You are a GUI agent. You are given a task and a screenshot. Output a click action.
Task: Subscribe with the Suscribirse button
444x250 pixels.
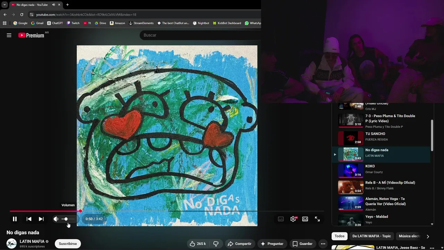(x=68, y=244)
